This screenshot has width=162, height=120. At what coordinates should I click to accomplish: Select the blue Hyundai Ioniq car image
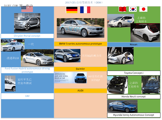coord(122,106)
